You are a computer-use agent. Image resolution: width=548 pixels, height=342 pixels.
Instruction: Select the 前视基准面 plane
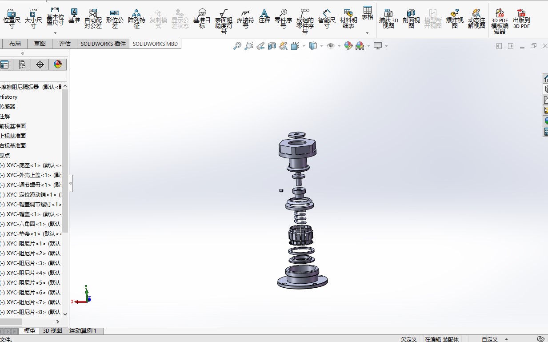pyautogui.click(x=13, y=126)
